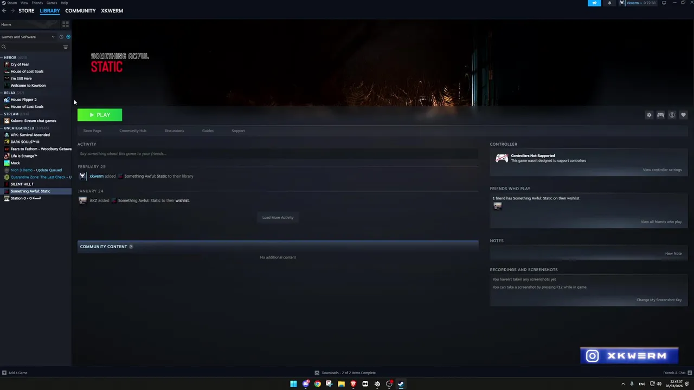Open the Guides link

point(208,131)
